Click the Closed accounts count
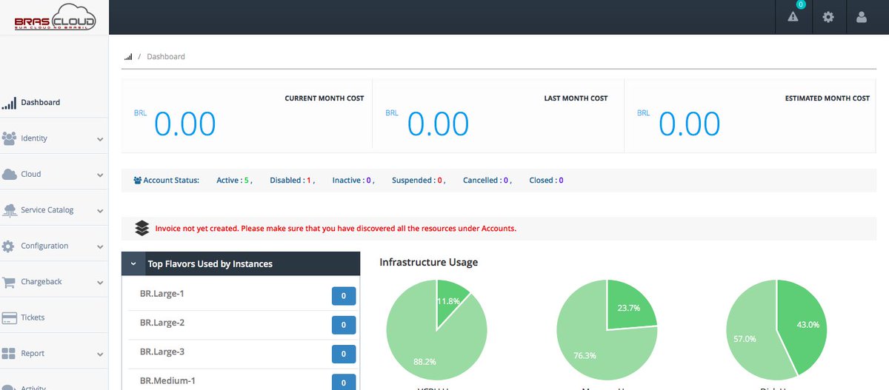Image resolution: width=889 pixels, height=390 pixels. (x=561, y=180)
